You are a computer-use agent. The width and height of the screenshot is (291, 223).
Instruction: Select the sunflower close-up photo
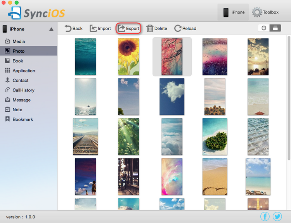(128, 57)
